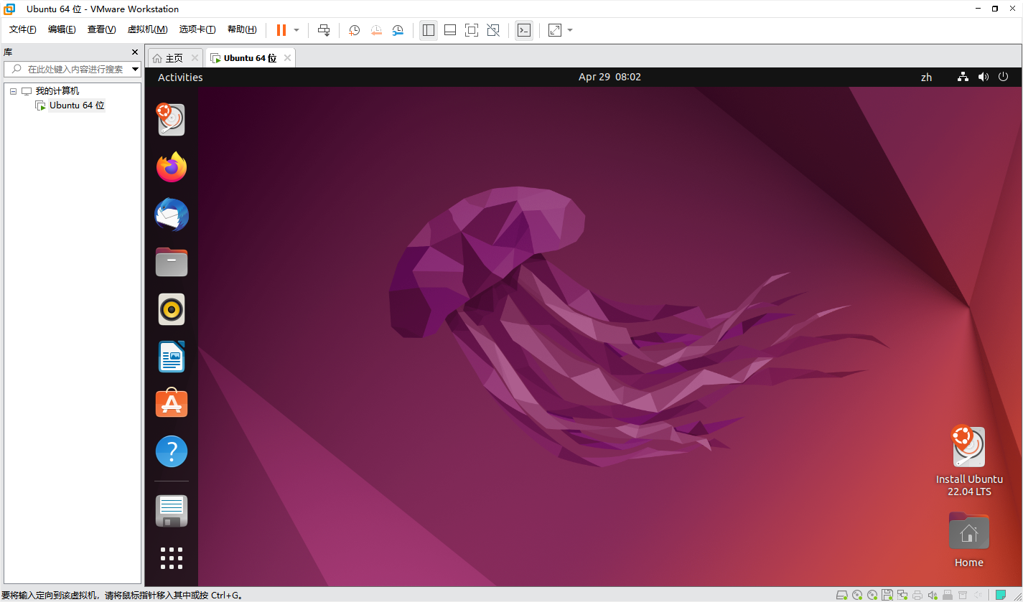Click the Ubuntu network icon in the top bar
Image resolution: width=1023 pixels, height=602 pixels.
pyautogui.click(x=963, y=77)
